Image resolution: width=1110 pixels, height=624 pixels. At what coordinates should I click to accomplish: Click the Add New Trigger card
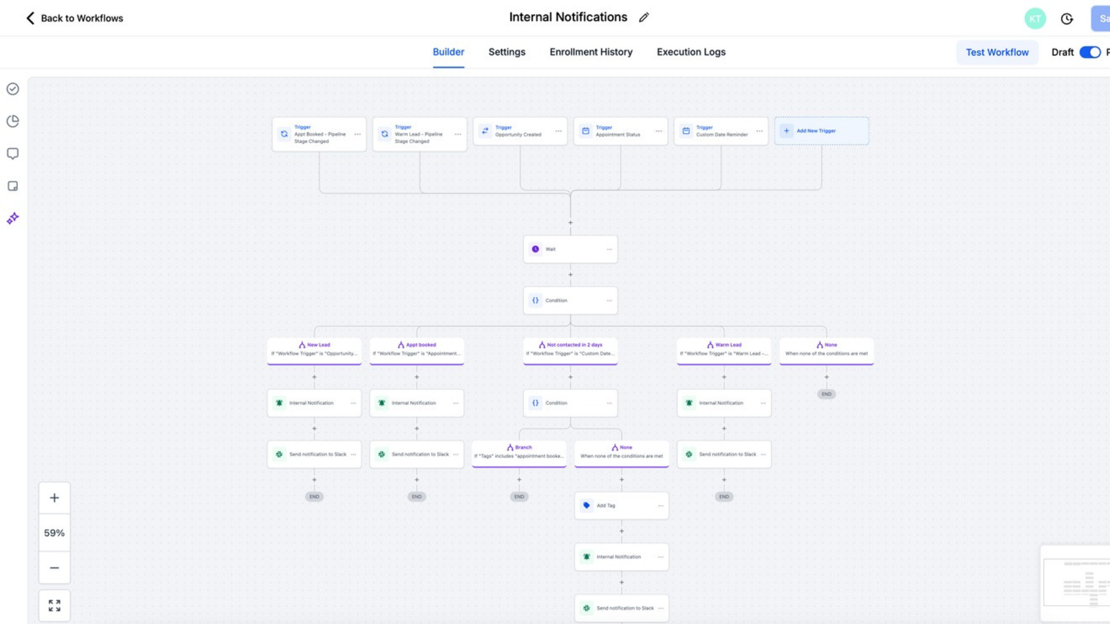tap(821, 131)
